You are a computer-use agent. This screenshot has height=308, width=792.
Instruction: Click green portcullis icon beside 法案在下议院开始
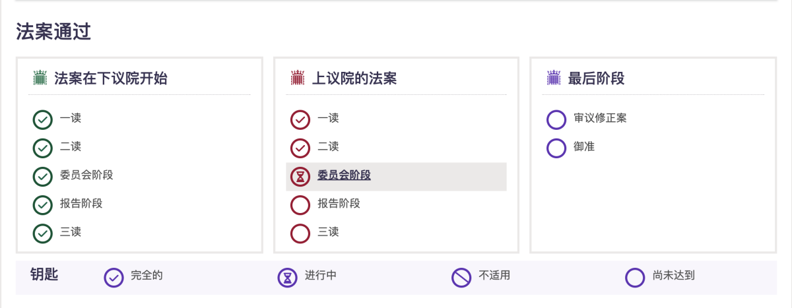click(x=41, y=78)
